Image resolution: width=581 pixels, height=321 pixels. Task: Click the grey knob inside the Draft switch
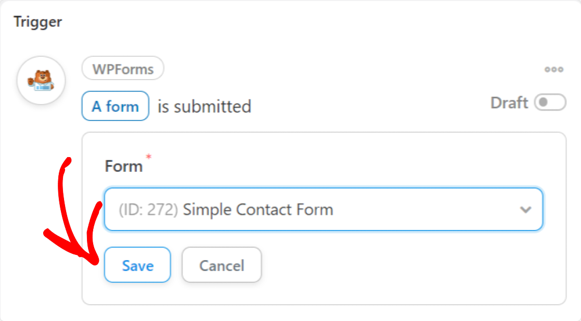543,102
